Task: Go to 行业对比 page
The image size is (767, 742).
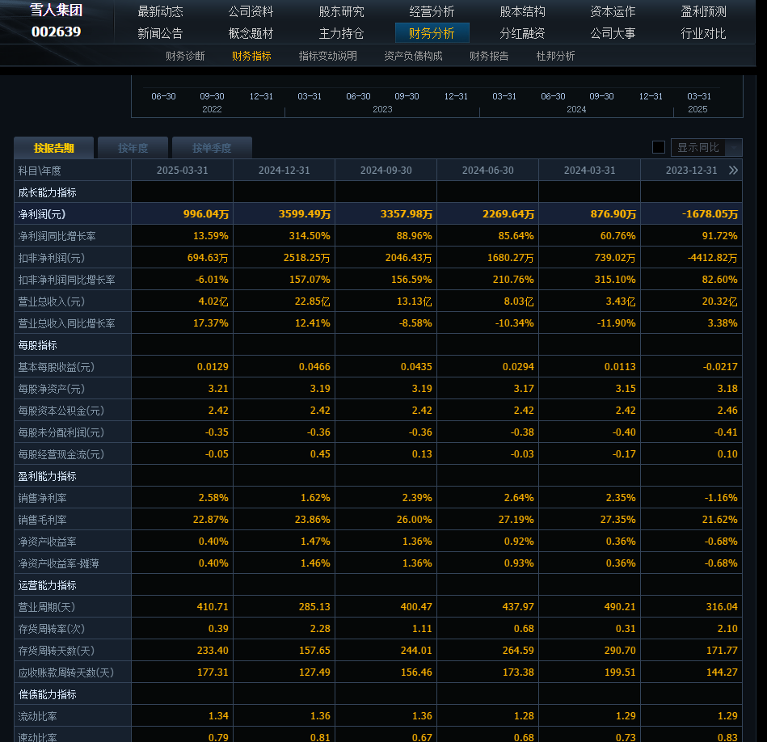Action: point(703,33)
